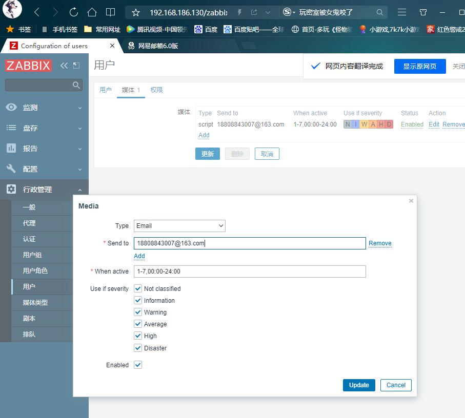465x418 pixels.
Task: Open 百度贴吧 bookmark
Action: [254, 29]
